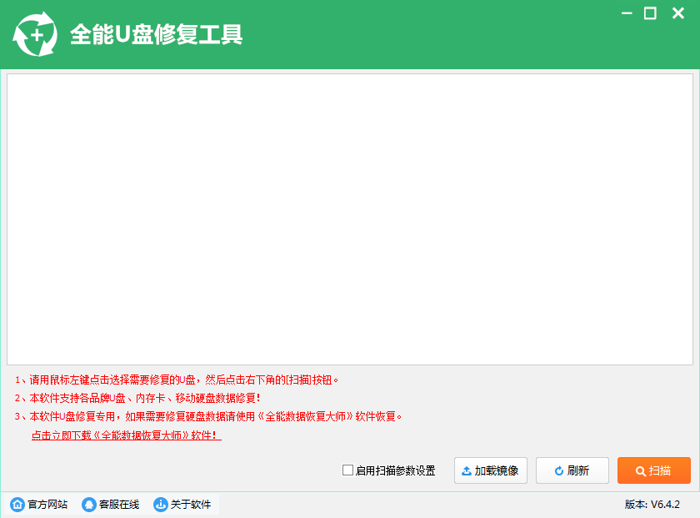Screen dimensions: 700x518
Task: Click the 加载镜像 button
Action: [x=491, y=470]
